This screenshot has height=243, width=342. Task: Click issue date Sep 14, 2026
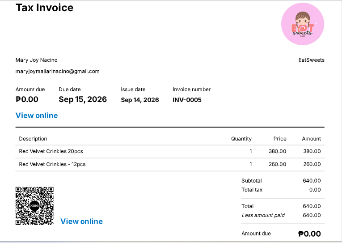tap(140, 100)
